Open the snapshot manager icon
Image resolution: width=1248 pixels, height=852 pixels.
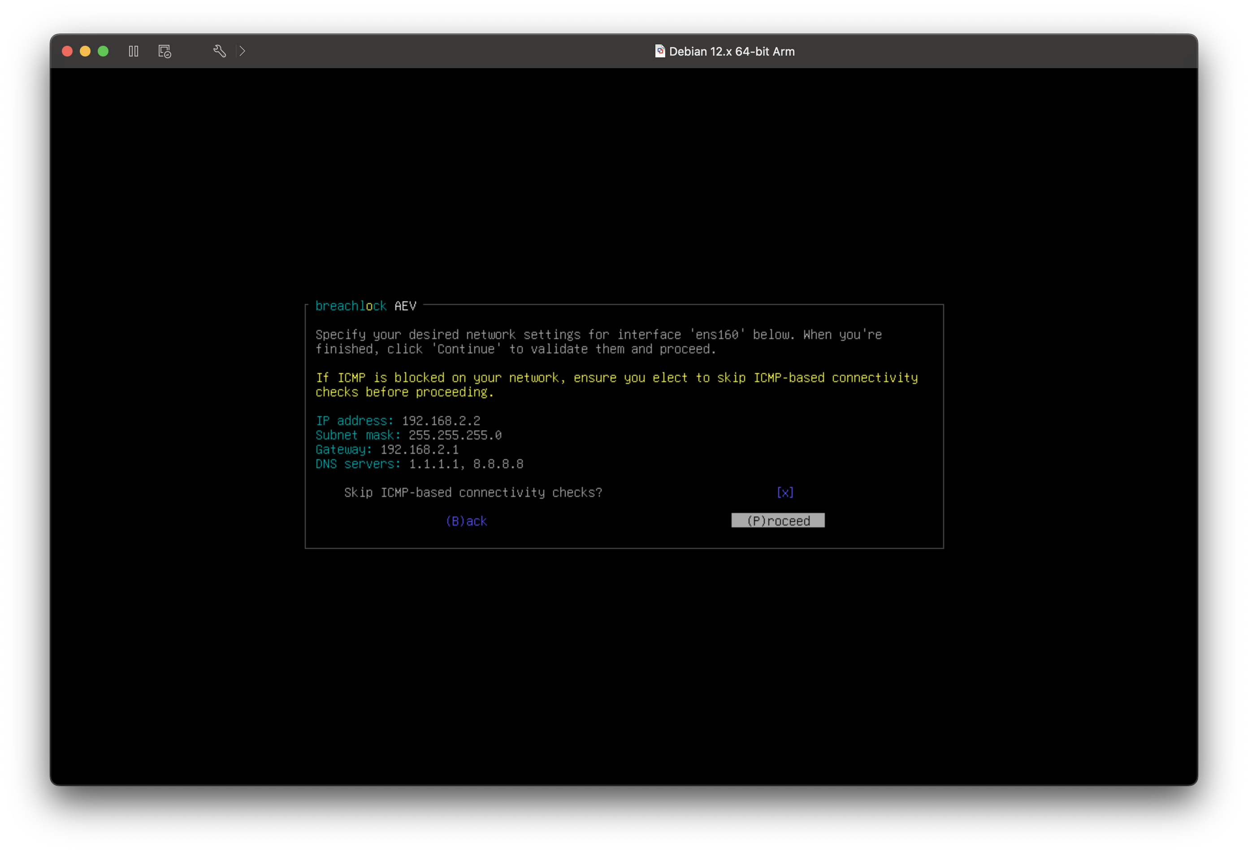pyautogui.click(x=165, y=51)
